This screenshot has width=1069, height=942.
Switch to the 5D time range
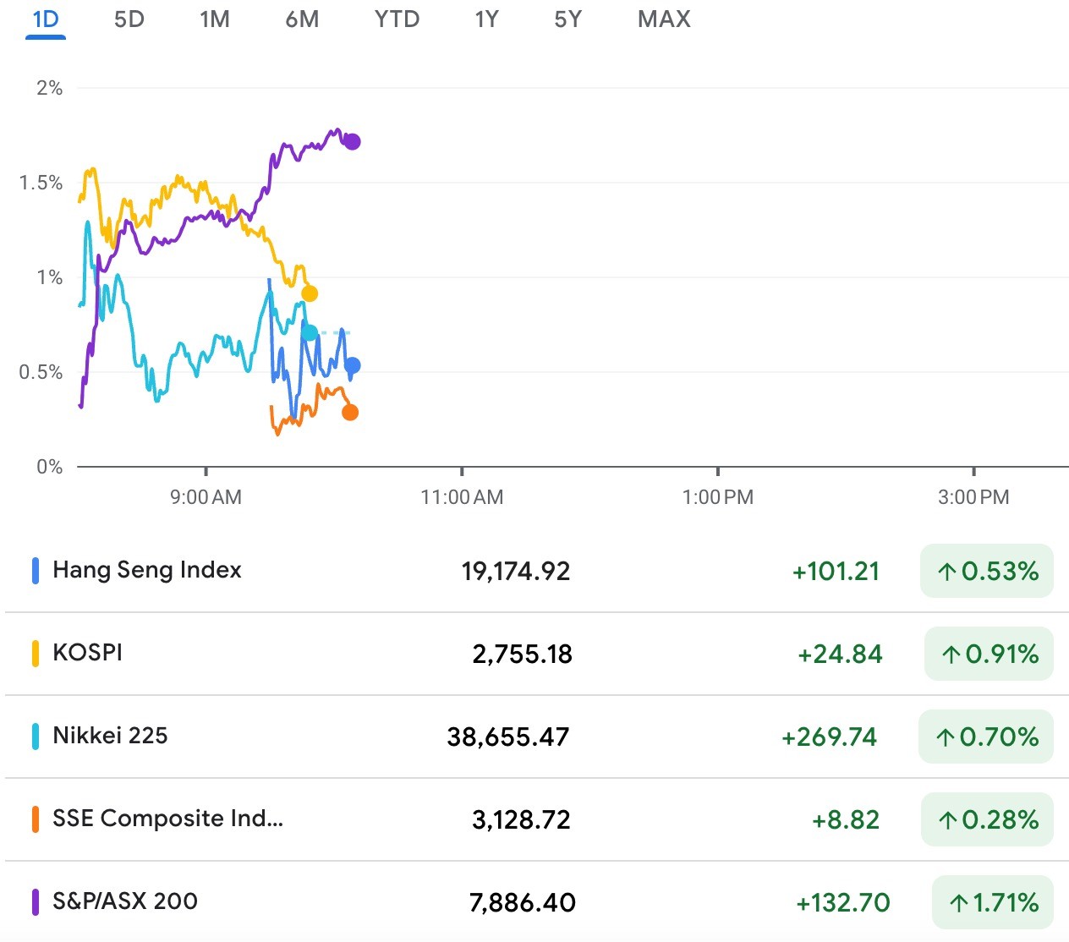pos(129,19)
